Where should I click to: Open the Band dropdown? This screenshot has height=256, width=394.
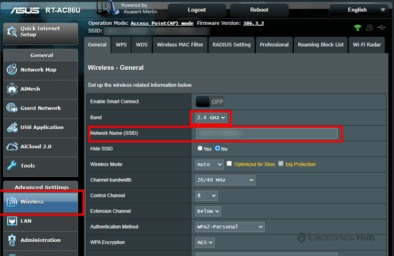click(x=211, y=118)
